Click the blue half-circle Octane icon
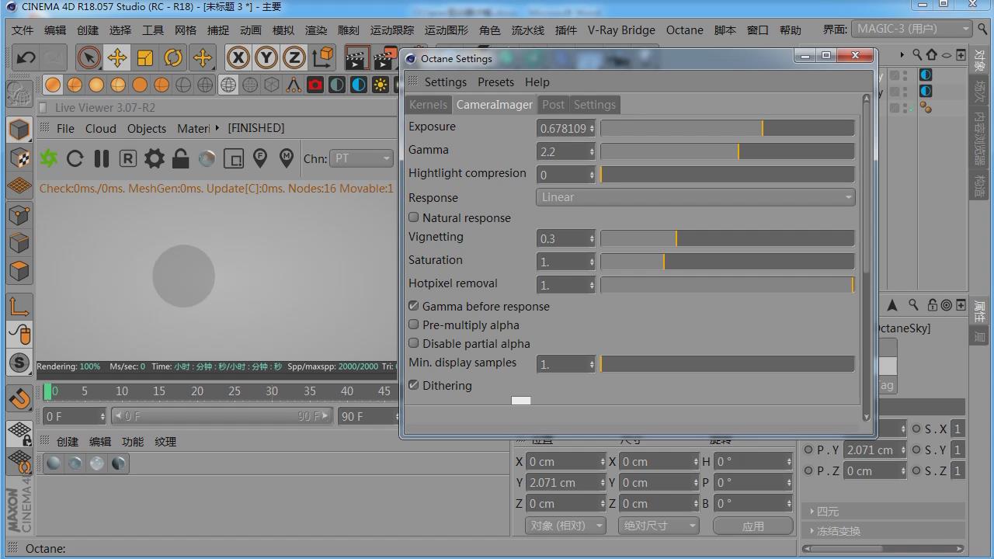 (x=359, y=85)
